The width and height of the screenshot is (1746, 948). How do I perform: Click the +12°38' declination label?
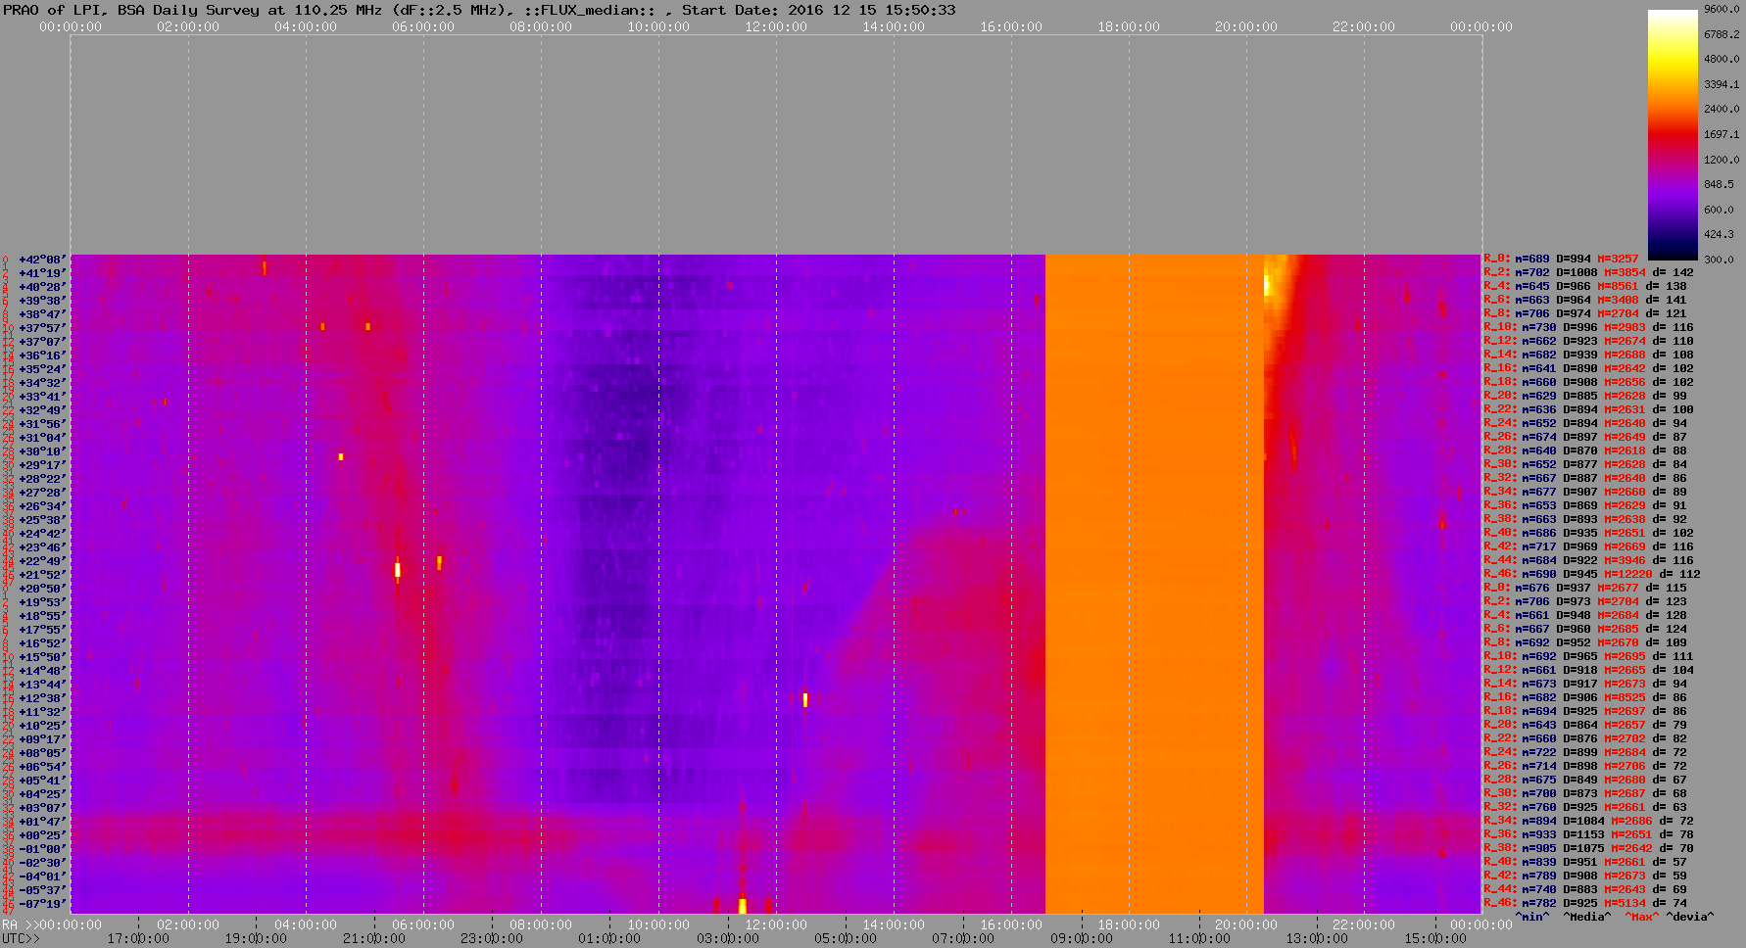(42, 698)
